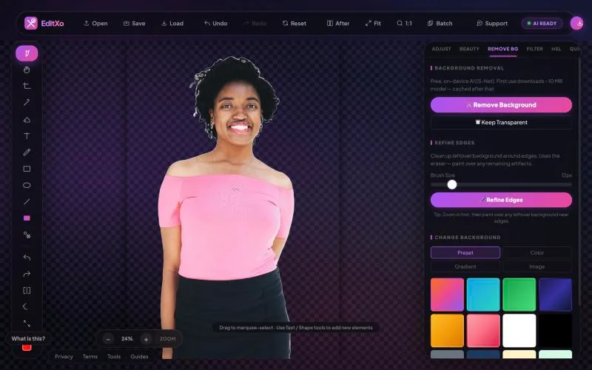The width and height of the screenshot is (592, 370).
Task: Click the Remove Background button
Action: [x=501, y=105]
